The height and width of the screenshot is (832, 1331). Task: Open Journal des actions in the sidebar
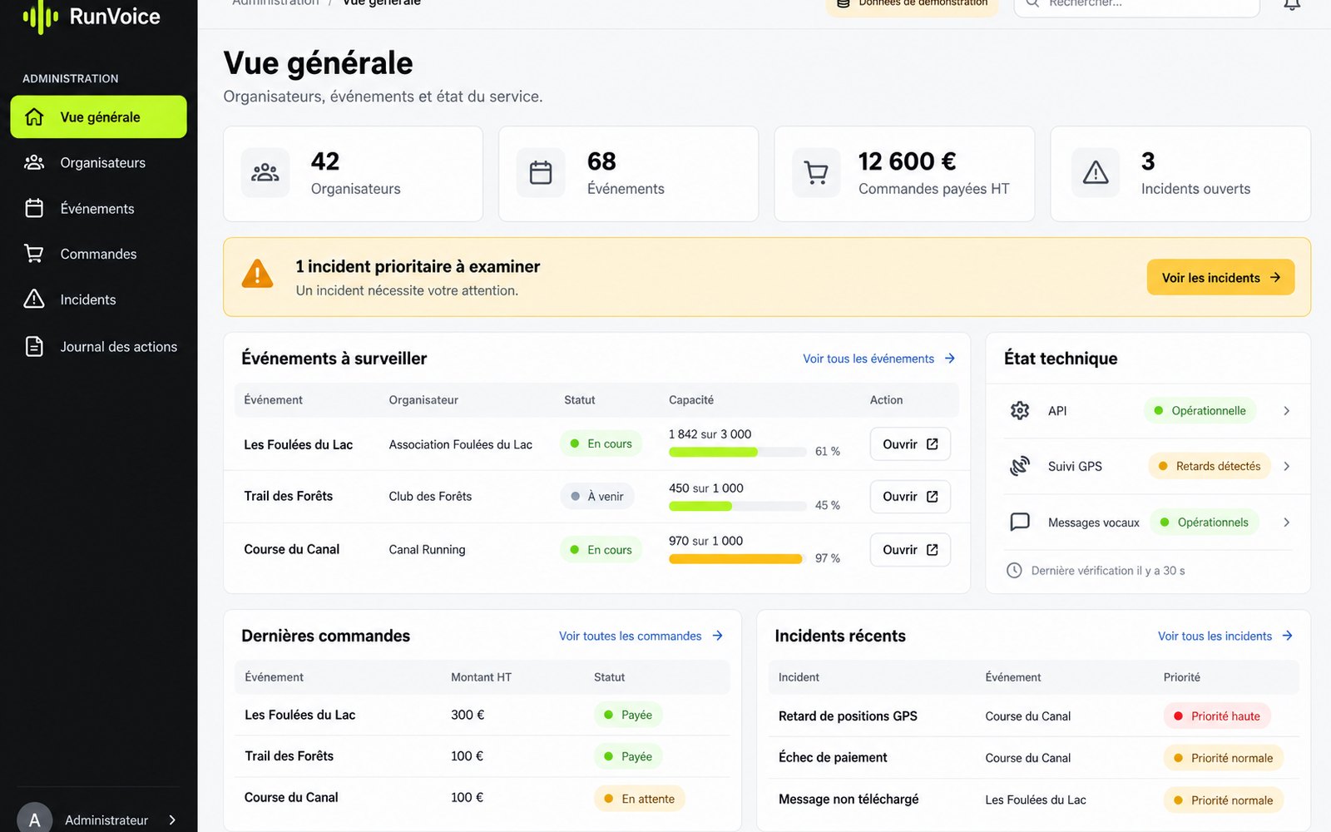click(98, 347)
